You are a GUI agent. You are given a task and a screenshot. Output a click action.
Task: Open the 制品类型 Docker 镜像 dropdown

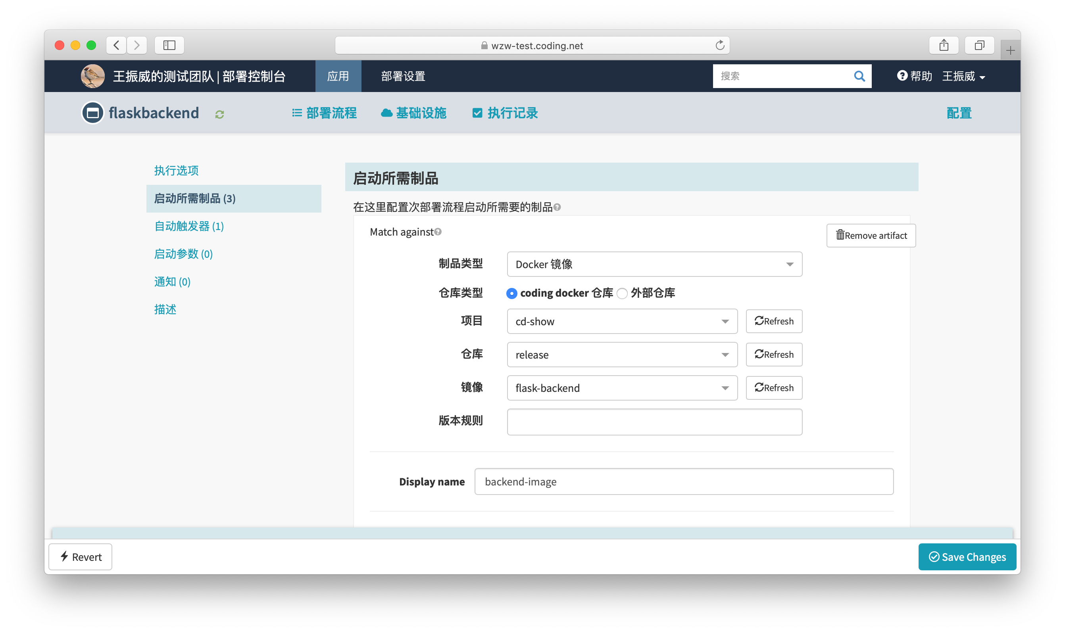pyautogui.click(x=655, y=264)
